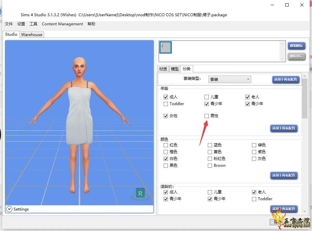Select swatch thumbnail number 1
312x231 pixels.
165,47
